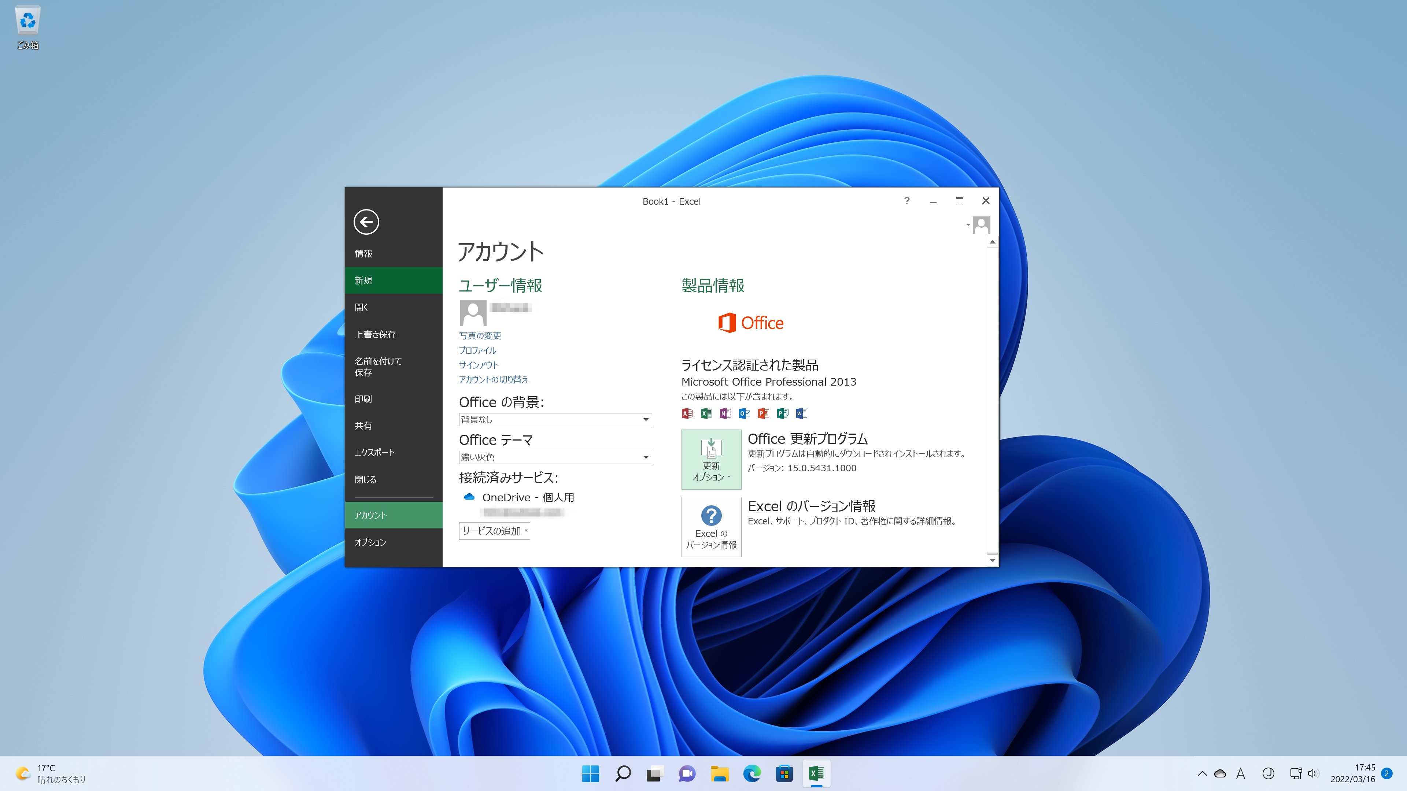Click the Excel のバージョン情報 button
The image size is (1407, 791).
click(x=711, y=527)
